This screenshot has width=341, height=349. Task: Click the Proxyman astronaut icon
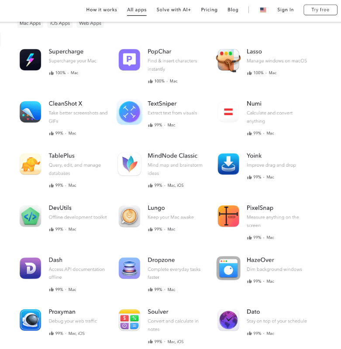[x=30, y=320]
